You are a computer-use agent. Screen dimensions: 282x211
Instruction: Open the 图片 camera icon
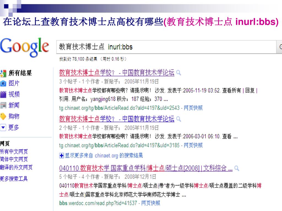point(3,84)
